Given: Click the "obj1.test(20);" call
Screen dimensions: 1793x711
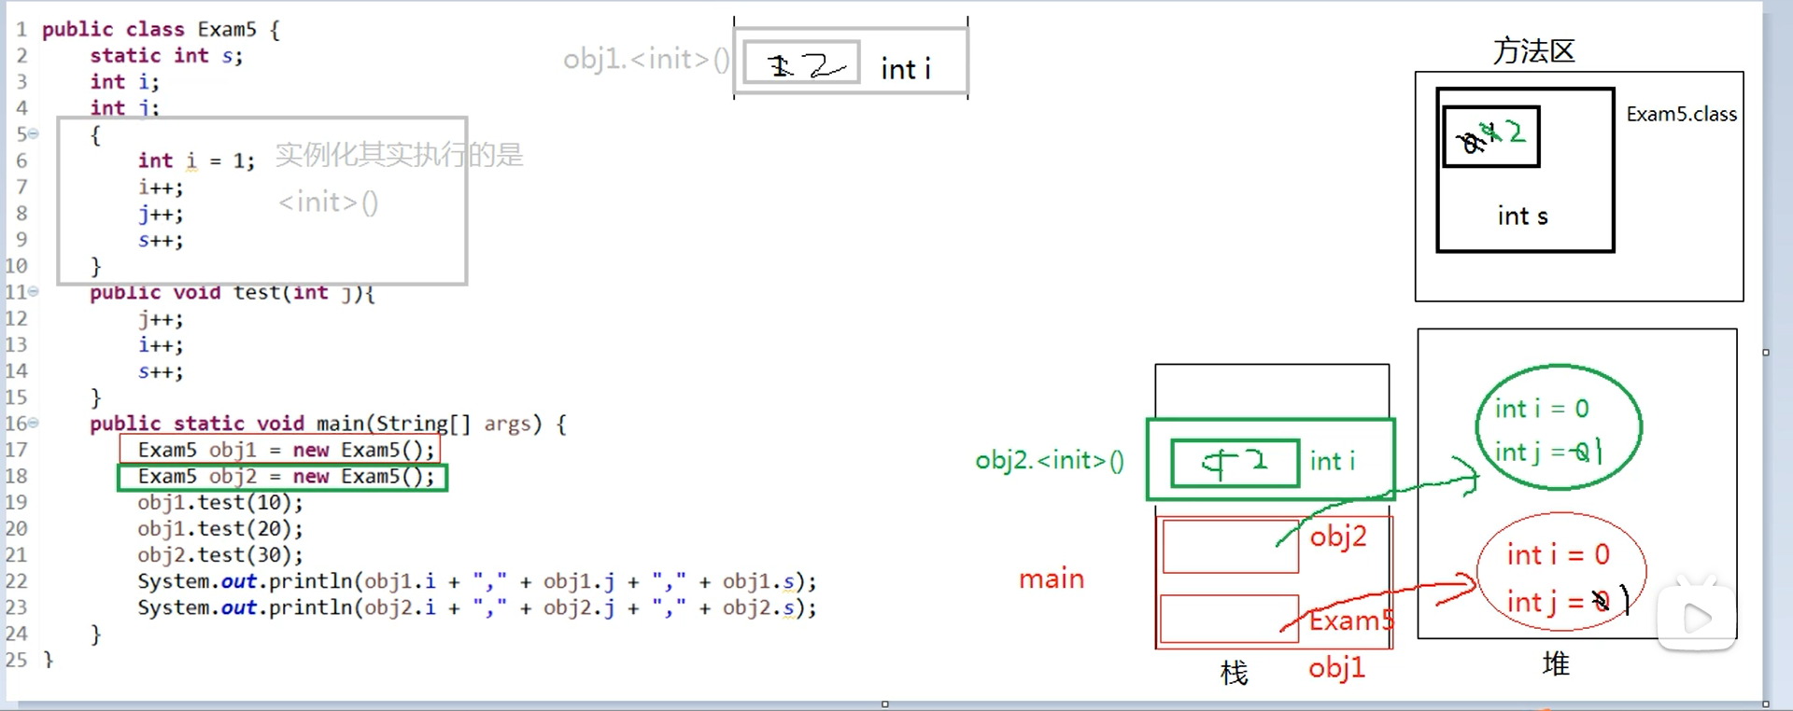Looking at the screenshot, I should coord(220,529).
